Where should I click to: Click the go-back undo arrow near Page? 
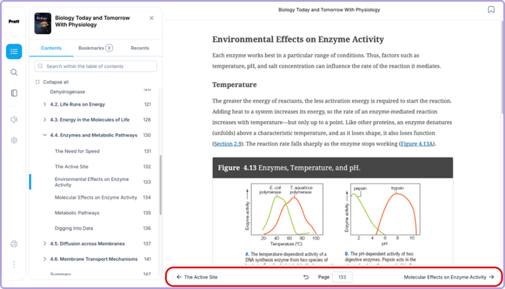click(x=306, y=277)
